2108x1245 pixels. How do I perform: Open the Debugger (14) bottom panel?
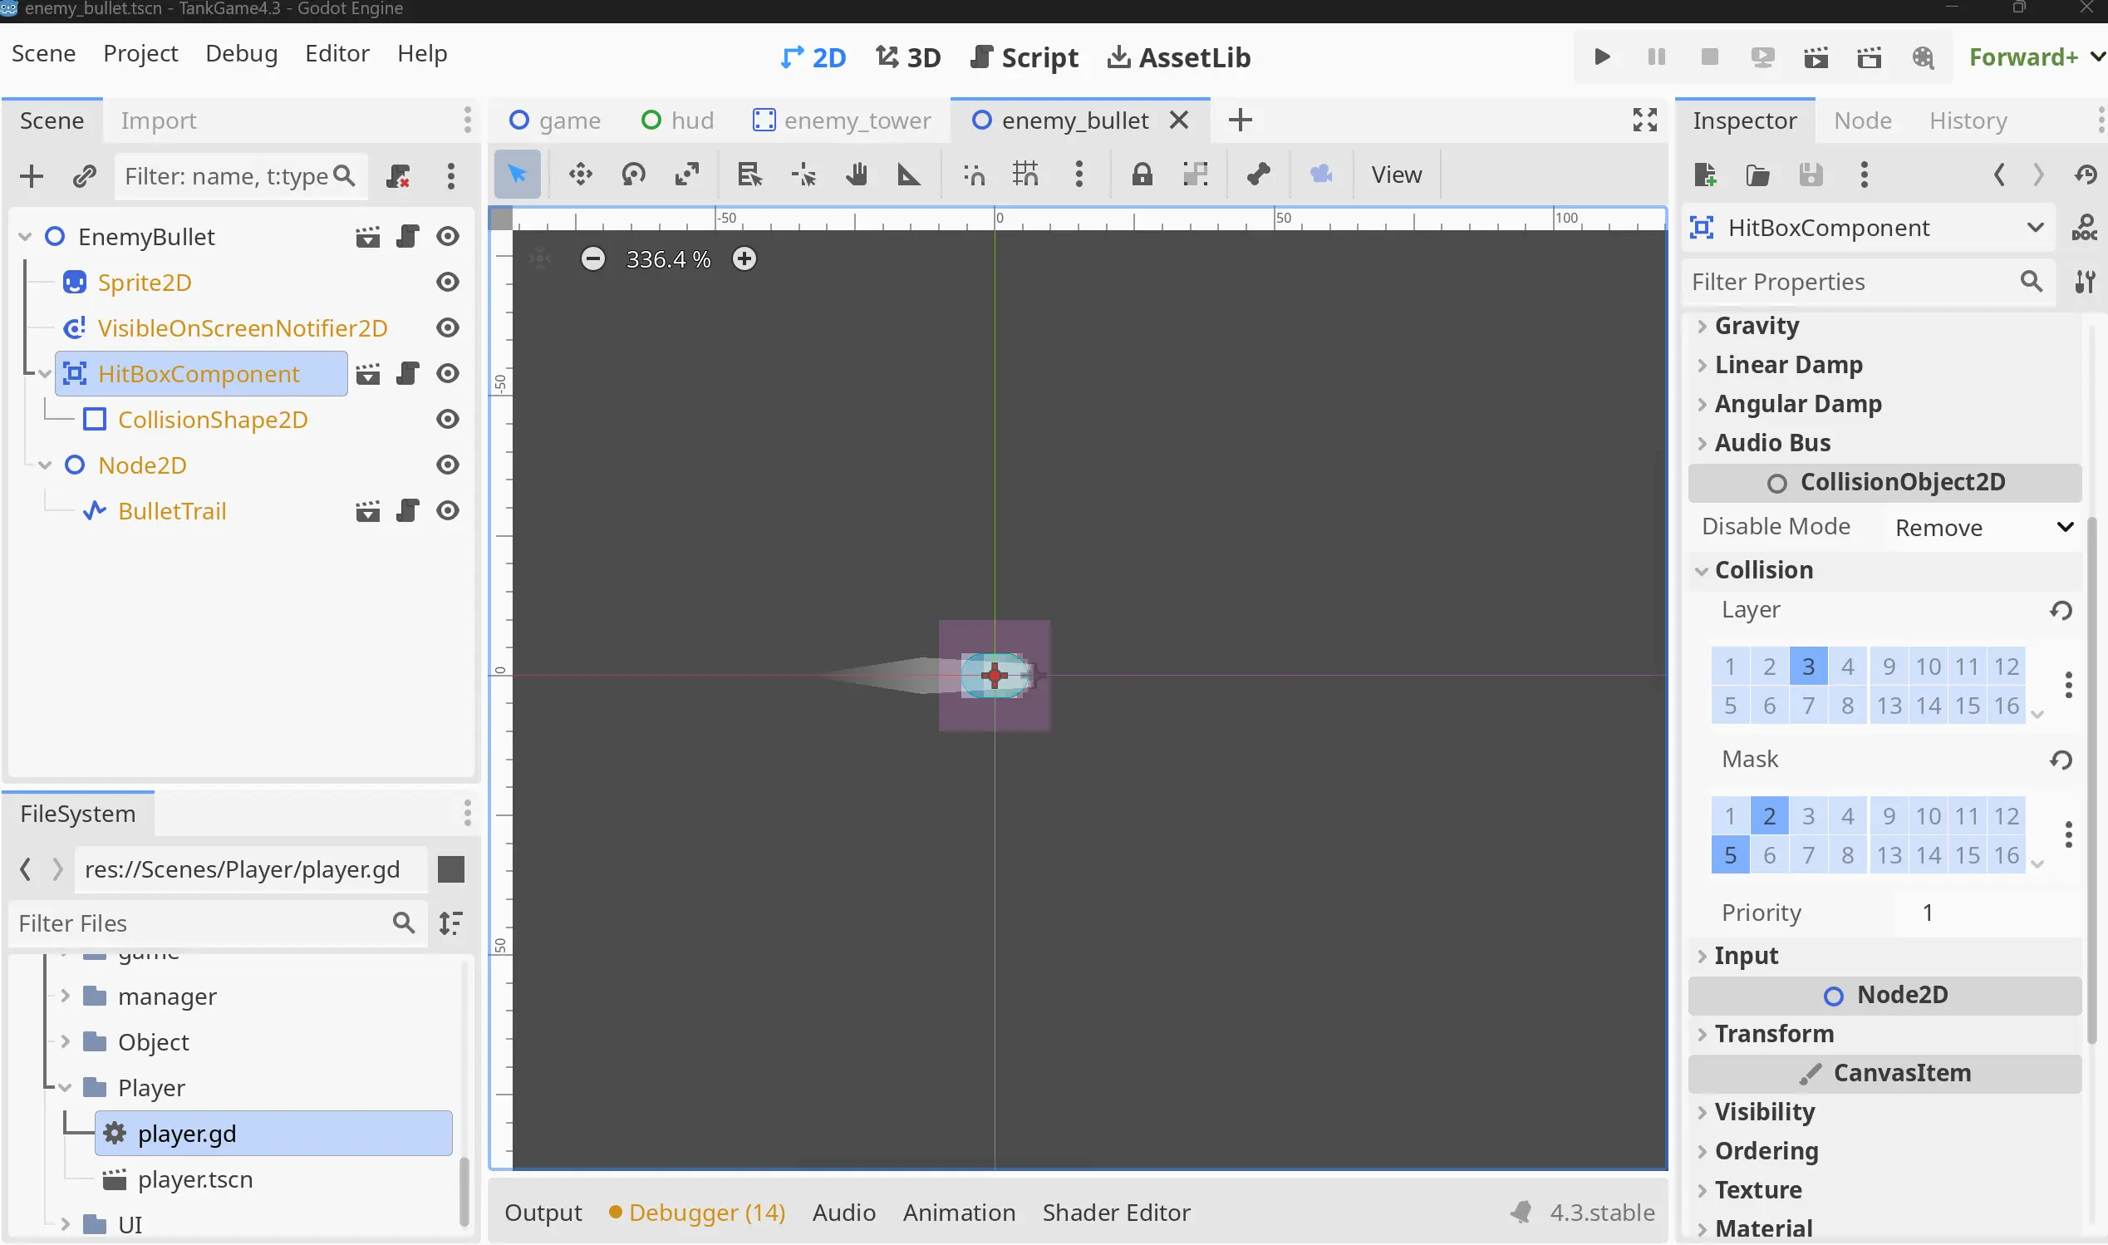coord(698,1213)
